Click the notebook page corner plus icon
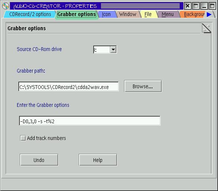 point(209,26)
